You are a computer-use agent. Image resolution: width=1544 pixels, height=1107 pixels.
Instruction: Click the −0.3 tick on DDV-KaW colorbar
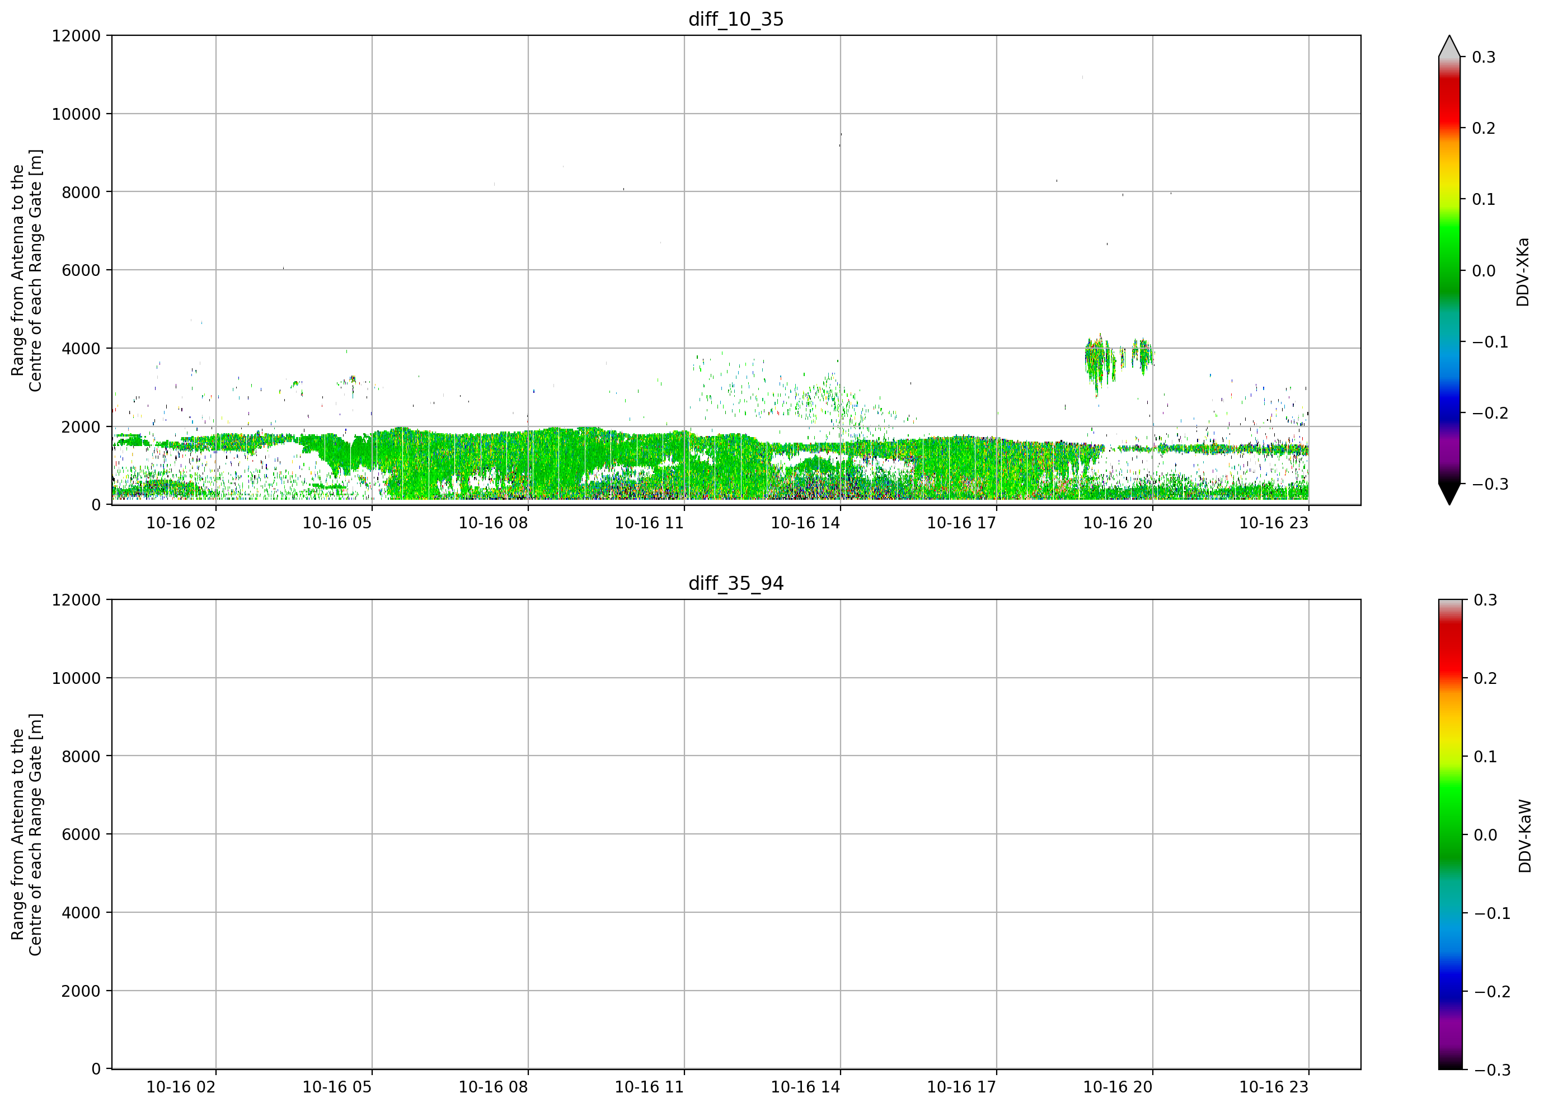click(1493, 1070)
